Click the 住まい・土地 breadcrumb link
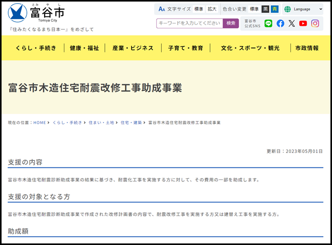This screenshot has width=332, height=245. pyautogui.click(x=101, y=122)
